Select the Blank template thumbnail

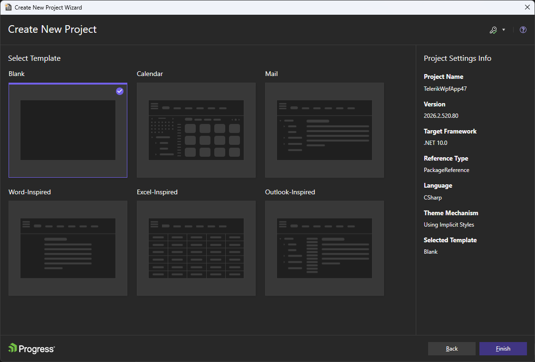click(68, 130)
